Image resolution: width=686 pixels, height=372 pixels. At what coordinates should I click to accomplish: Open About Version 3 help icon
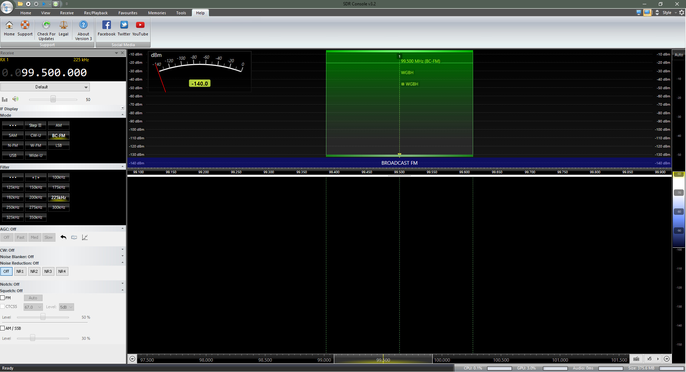[x=83, y=25]
